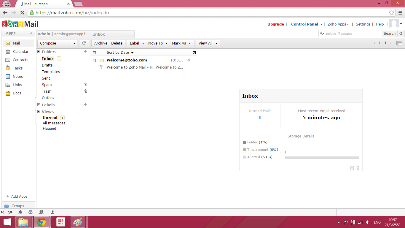Add a new label with the plus icon

click(85, 104)
